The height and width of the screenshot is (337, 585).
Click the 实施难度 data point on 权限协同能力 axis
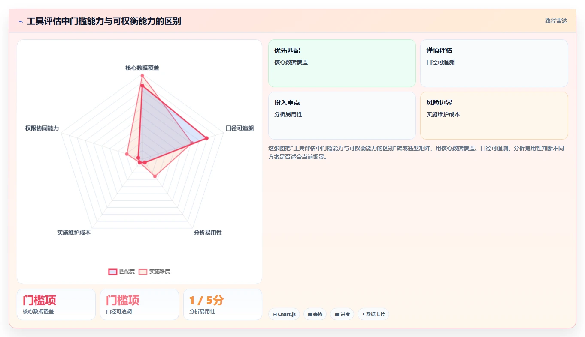(x=127, y=153)
